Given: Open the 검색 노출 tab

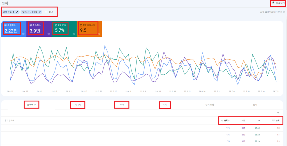Looking at the screenshot, I should (210, 105).
